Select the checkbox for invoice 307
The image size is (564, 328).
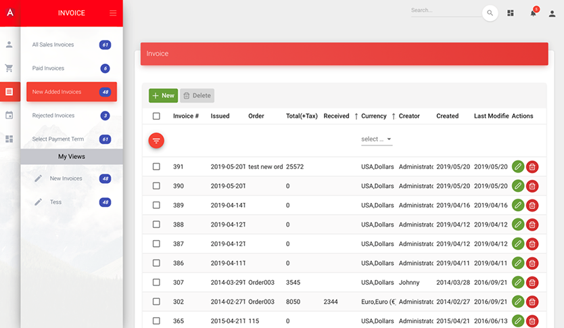156,282
